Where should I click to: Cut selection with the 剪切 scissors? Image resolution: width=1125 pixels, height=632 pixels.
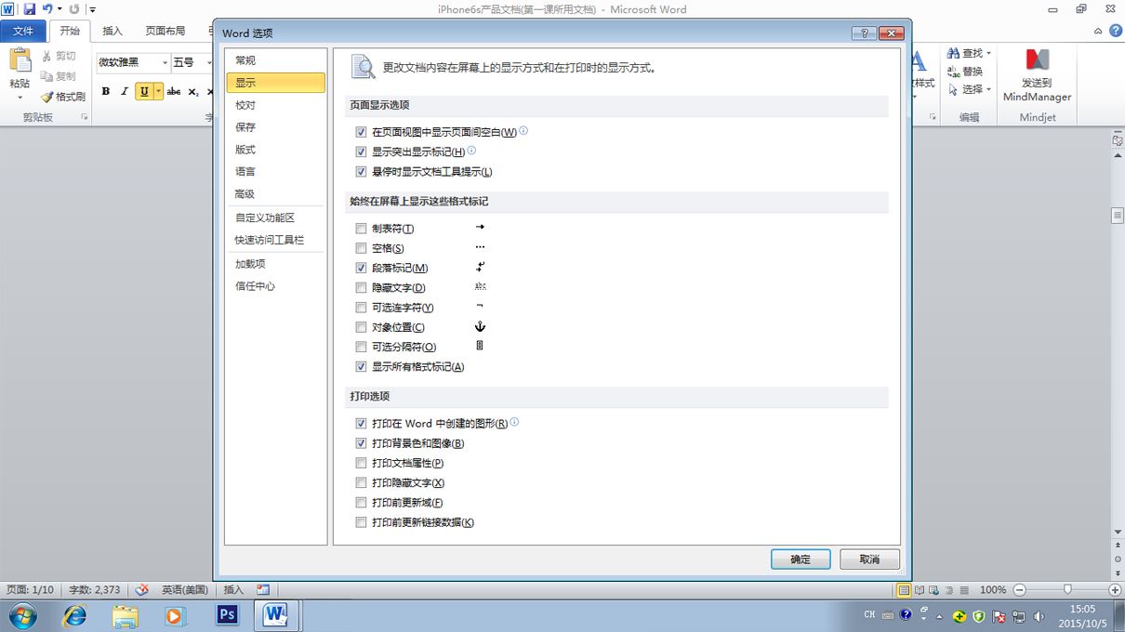(x=60, y=56)
